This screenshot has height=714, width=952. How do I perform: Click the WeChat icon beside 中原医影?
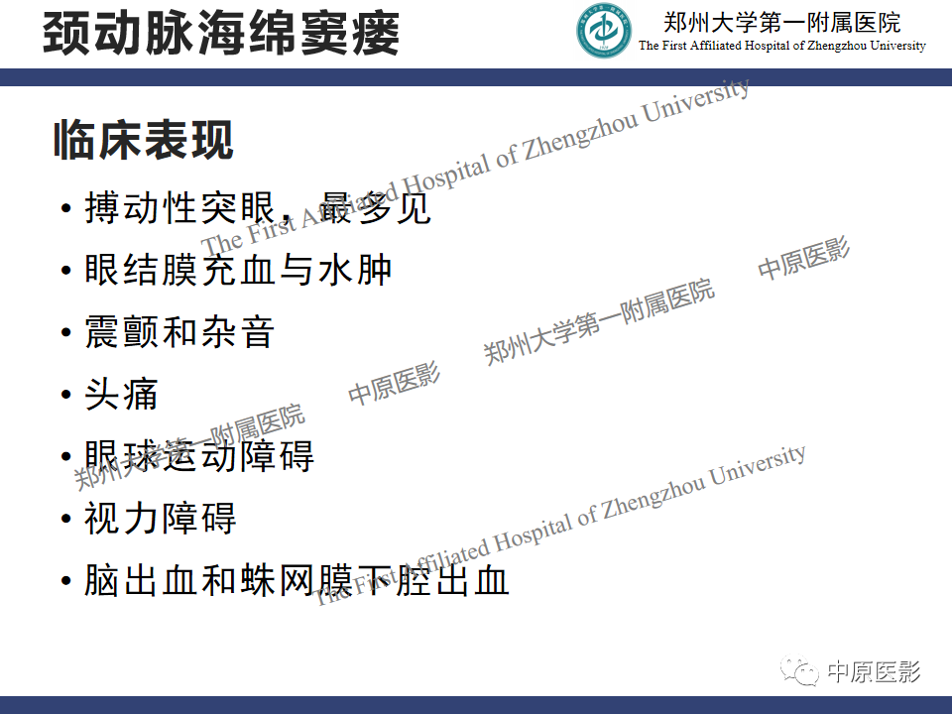(799, 671)
